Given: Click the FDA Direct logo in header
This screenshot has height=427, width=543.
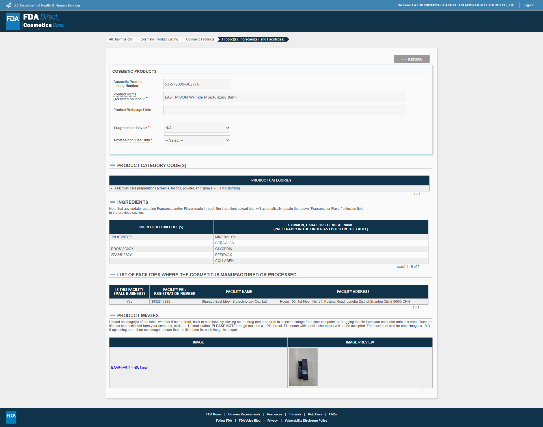Looking at the screenshot, I should coord(35,21).
